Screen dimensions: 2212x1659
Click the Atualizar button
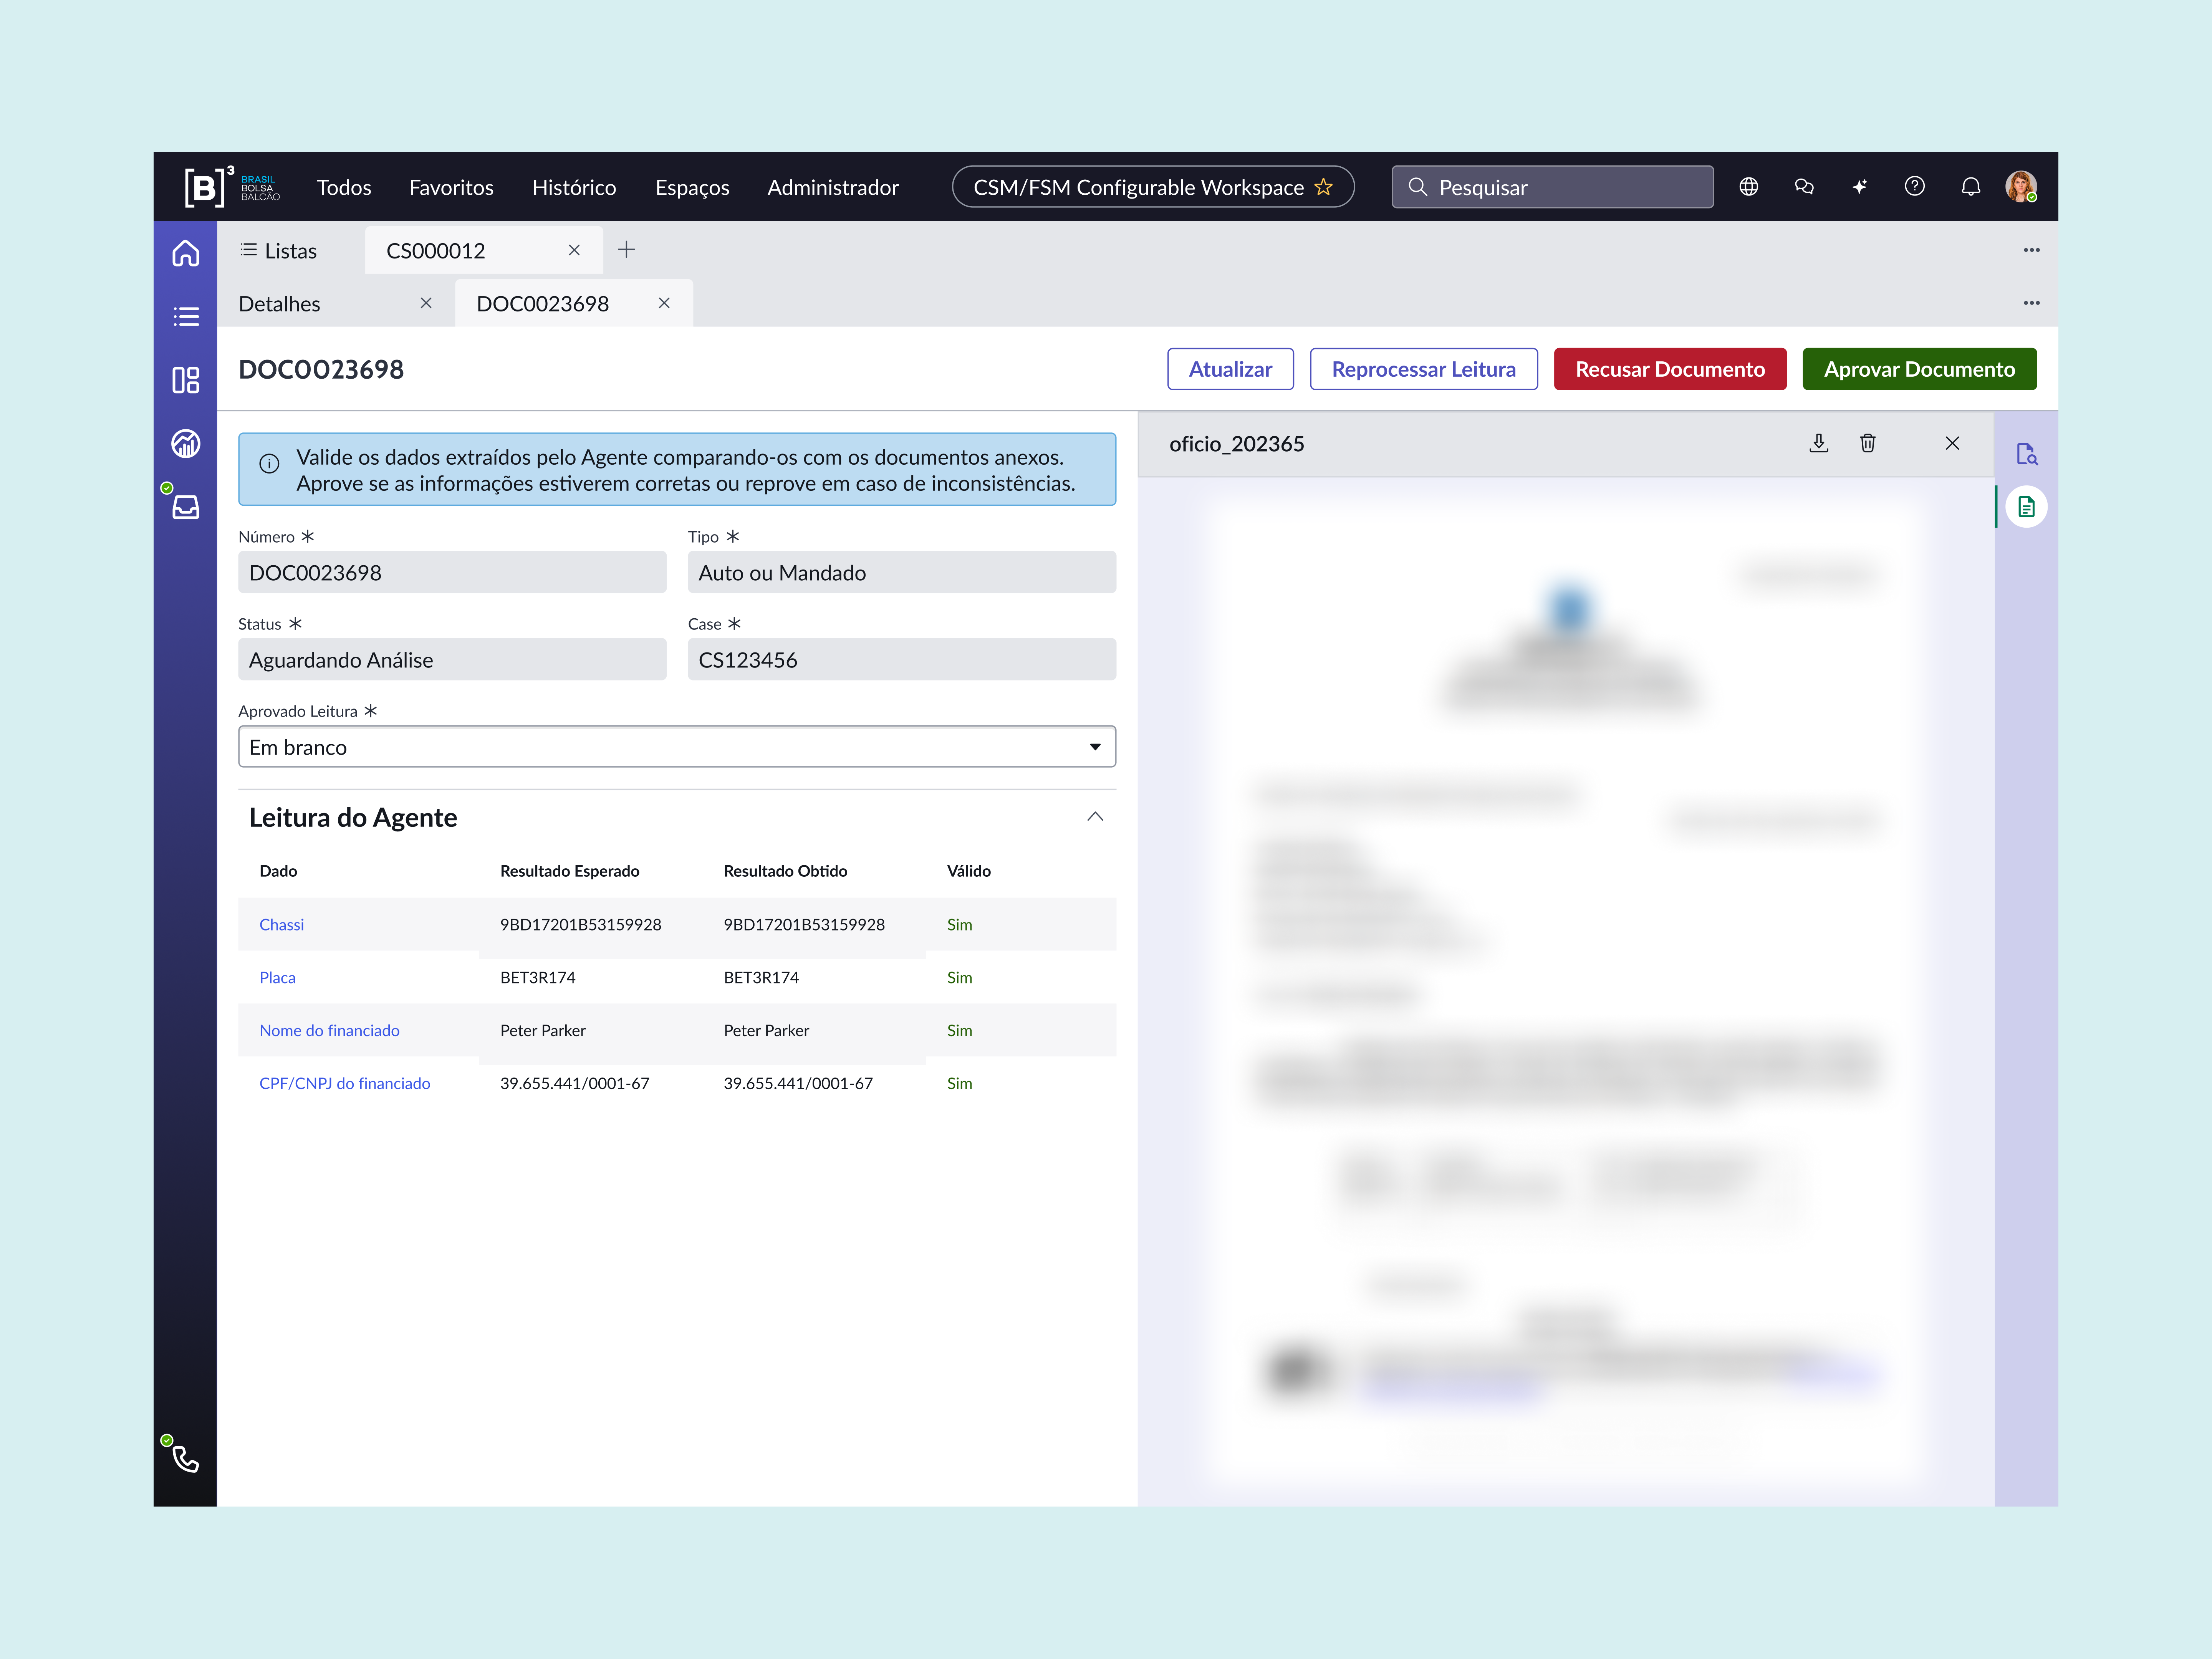click(x=1230, y=369)
